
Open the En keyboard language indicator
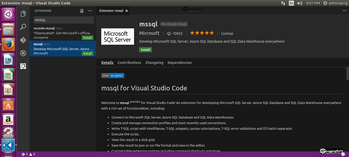pyautogui.click(x=291, y=3)
